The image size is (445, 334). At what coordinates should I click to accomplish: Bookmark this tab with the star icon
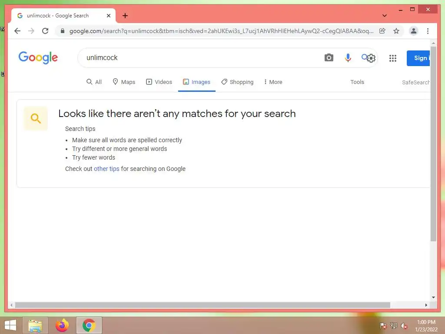pos(396,31)
